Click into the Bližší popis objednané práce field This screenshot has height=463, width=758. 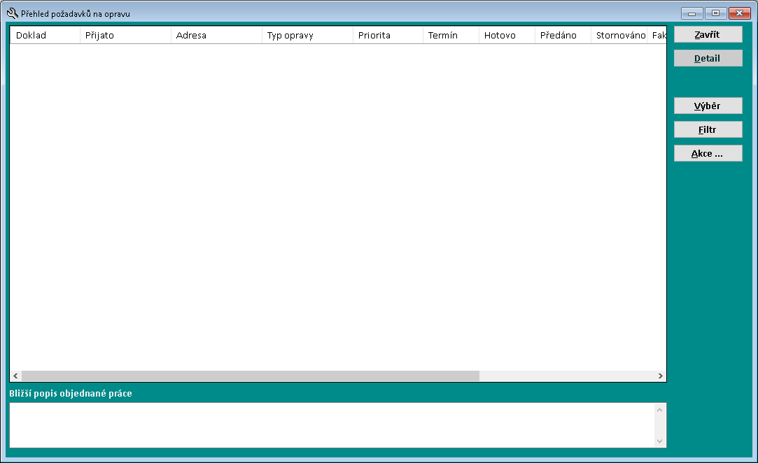[x=332, y=425]
